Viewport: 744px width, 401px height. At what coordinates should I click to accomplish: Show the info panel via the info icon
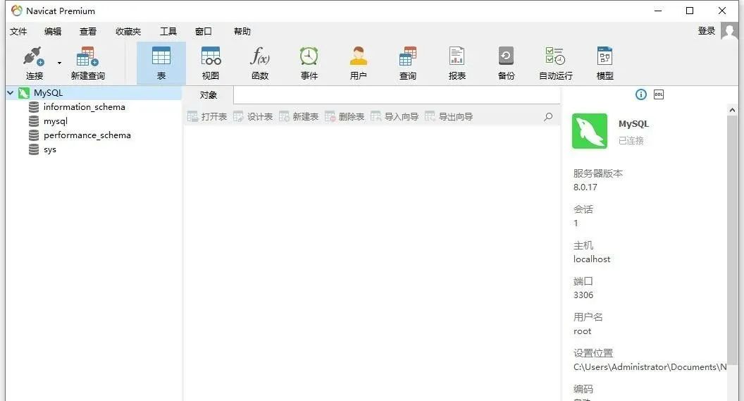tap(640, 94)
